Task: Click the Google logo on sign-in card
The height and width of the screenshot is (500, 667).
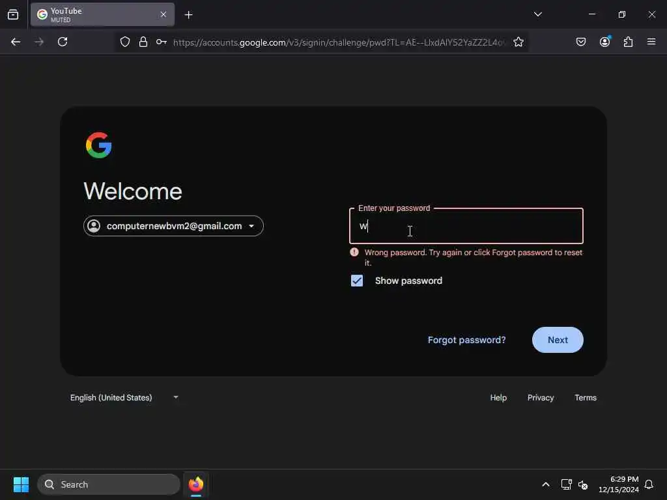Action: [99, 145]
